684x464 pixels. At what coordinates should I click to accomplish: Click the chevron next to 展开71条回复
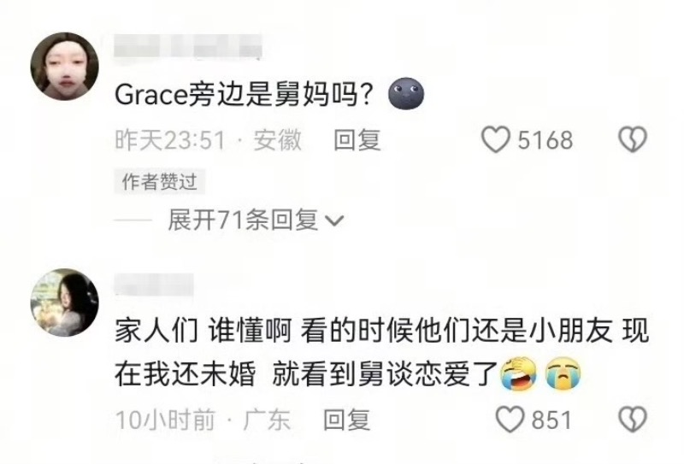pyautogui.click(x=335, y=221)
